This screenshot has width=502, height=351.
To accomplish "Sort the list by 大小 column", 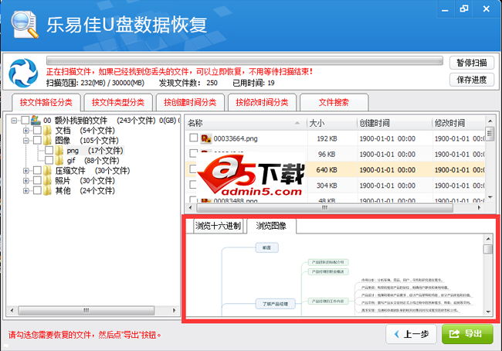I will 331,123.
